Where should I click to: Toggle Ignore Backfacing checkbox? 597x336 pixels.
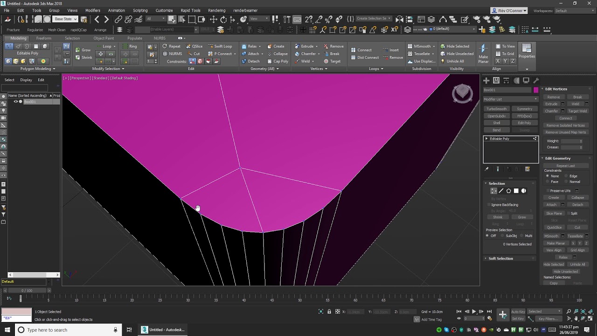coord(489,204)
